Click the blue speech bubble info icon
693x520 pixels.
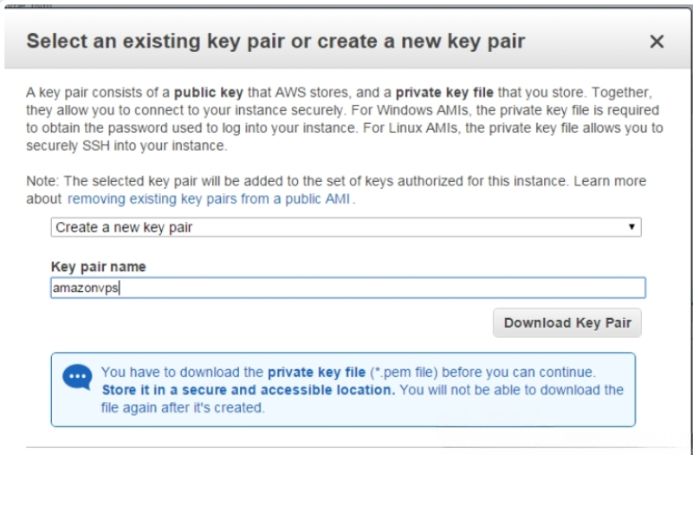[x=77, y=377]
